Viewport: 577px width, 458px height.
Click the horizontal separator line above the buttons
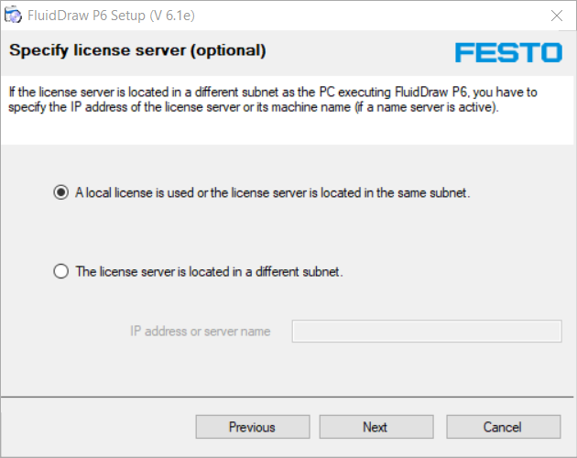coord(287,397)
